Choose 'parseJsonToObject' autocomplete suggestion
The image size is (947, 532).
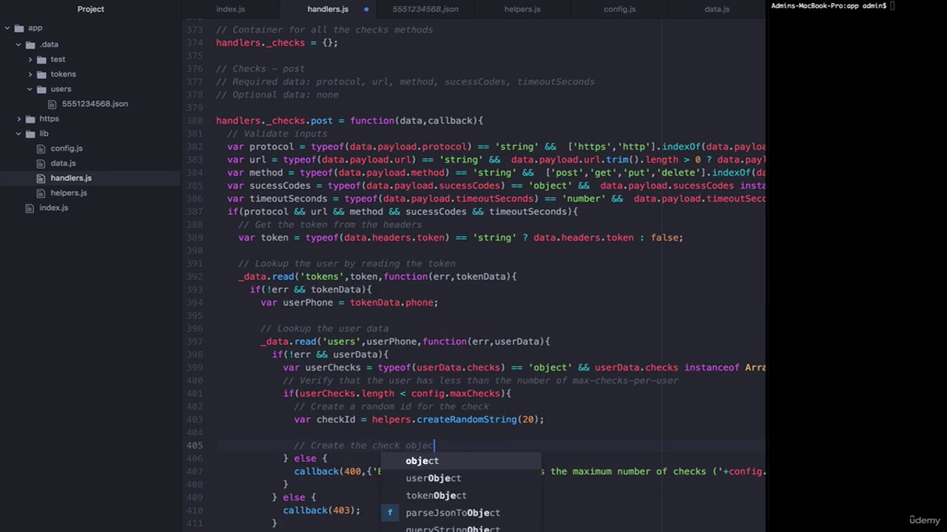(461, 513)
